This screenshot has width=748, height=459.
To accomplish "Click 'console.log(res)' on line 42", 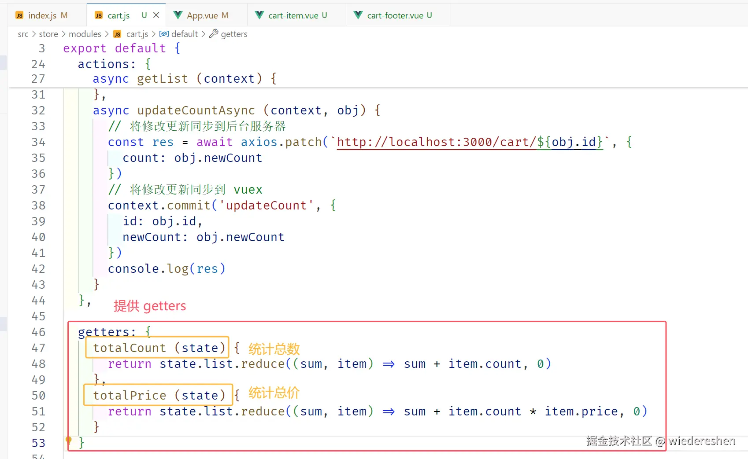I will 167,269.
